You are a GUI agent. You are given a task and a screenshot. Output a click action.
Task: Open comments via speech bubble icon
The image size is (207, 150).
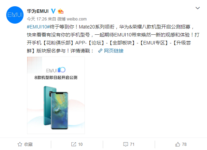click(126, 144)
